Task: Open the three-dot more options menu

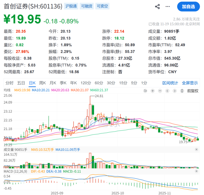Action: [167, 6]
